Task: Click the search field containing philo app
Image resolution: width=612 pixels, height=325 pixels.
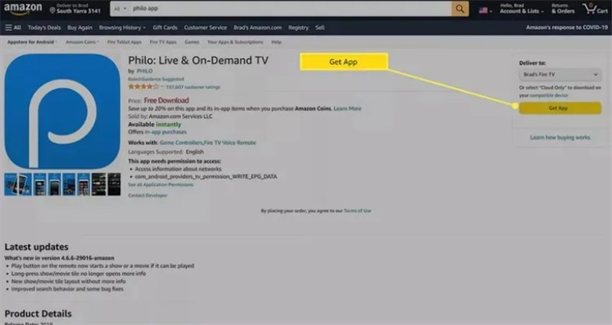Action: (x=291, y=8)
